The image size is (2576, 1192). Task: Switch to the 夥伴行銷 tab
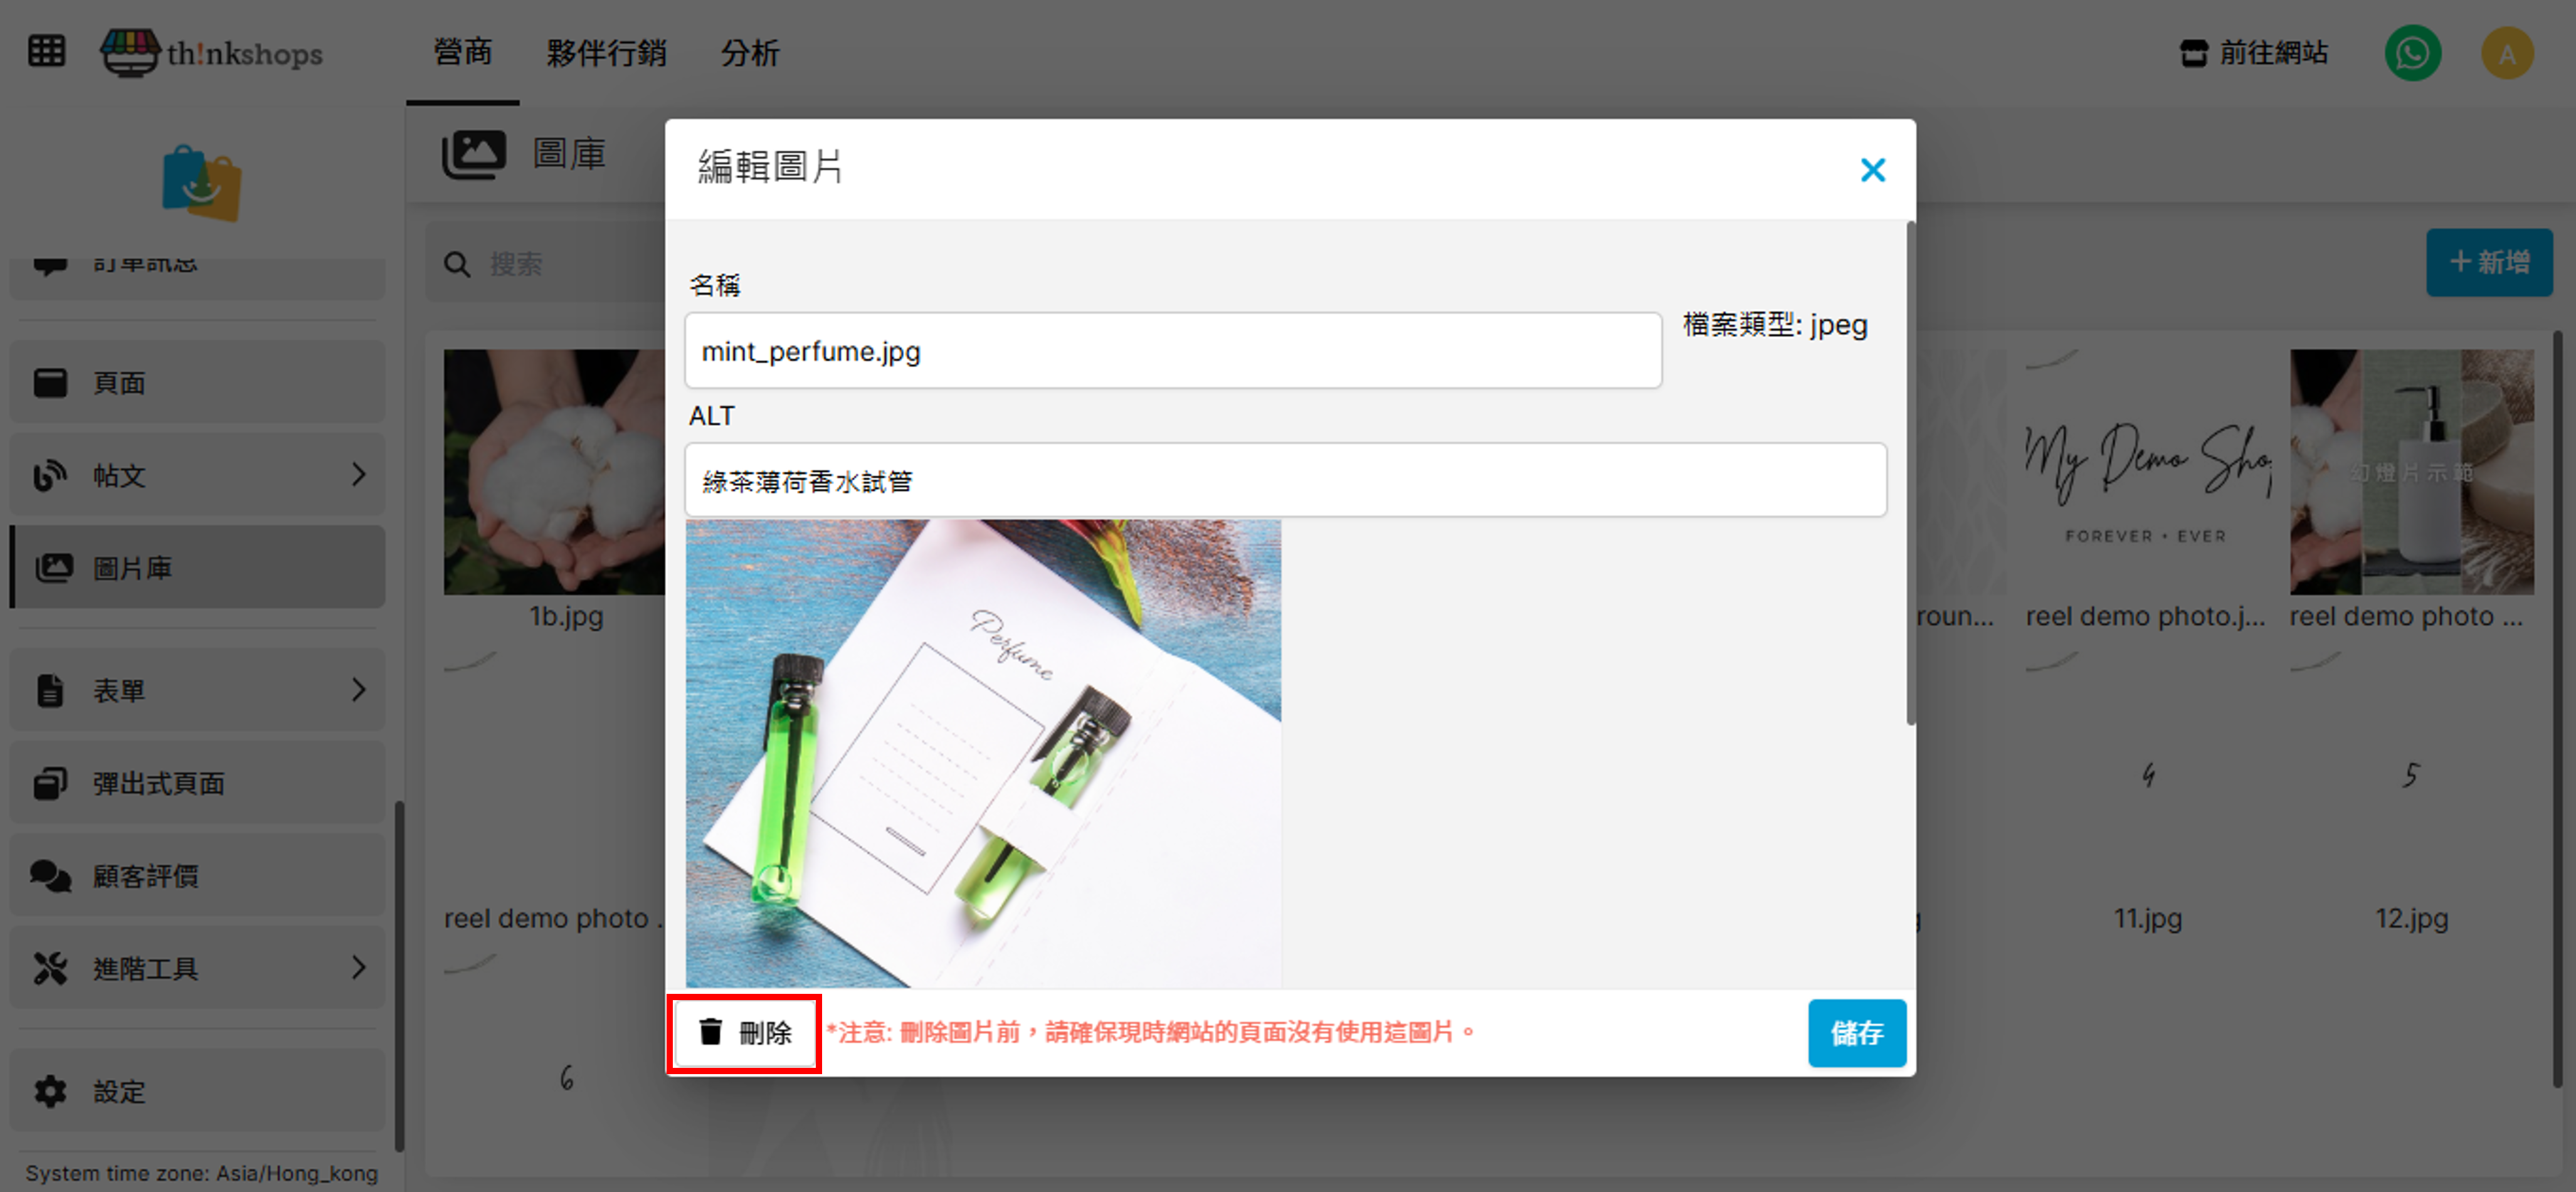[606, 53]
